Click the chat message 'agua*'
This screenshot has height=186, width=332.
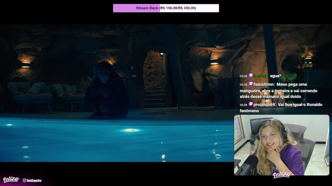275,76
